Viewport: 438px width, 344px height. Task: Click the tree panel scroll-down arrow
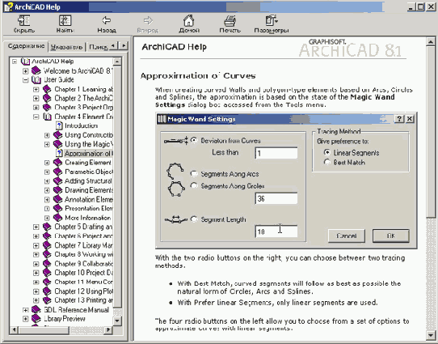pos(117,321)
